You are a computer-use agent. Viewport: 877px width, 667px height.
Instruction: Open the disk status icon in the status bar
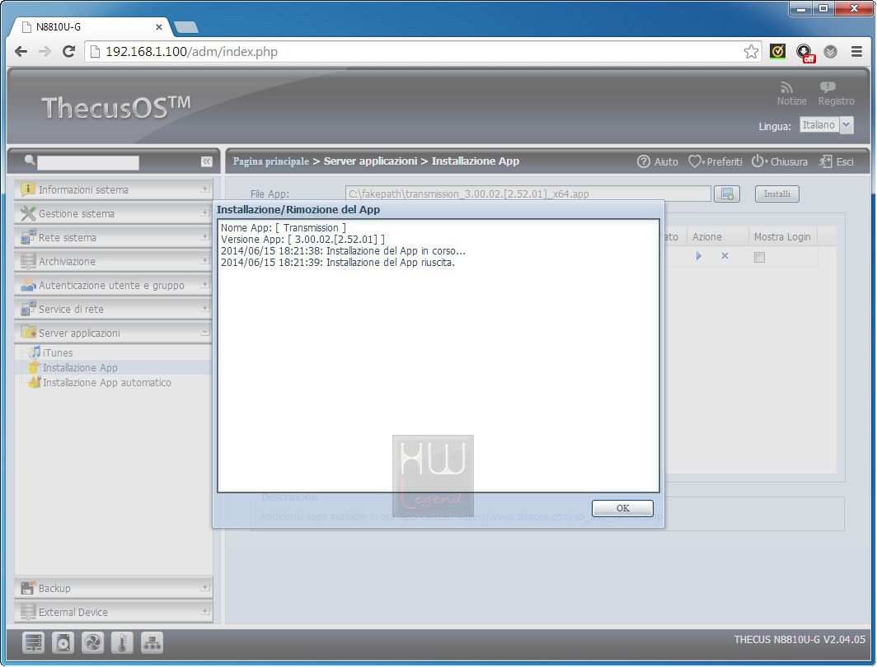point(63,643)
